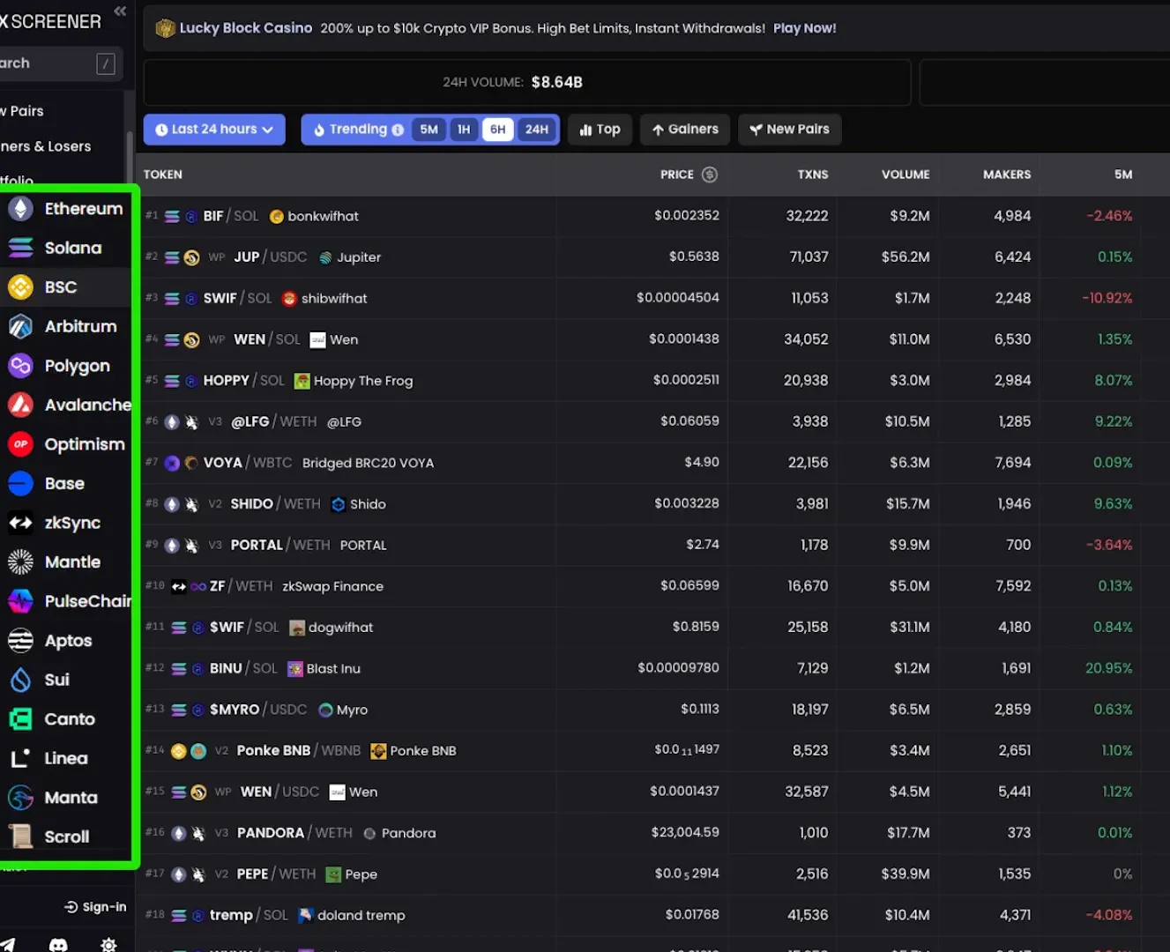The width and height of the screenshot is (1170, 952).
Task: Set trending period to 1H
Action: pyautogui.click(x=464, y=130)
